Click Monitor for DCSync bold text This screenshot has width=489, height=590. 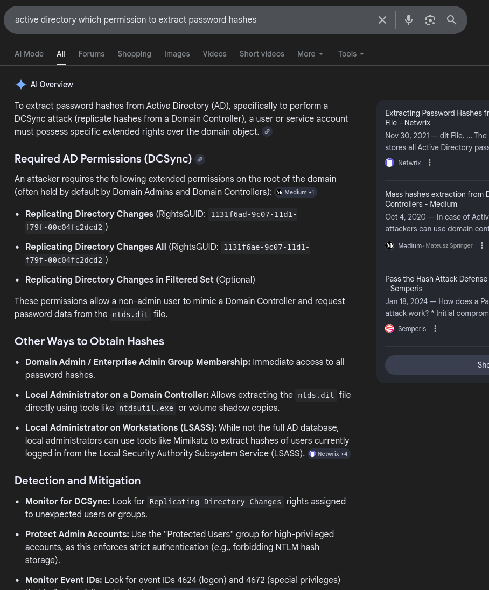(68, 502)
